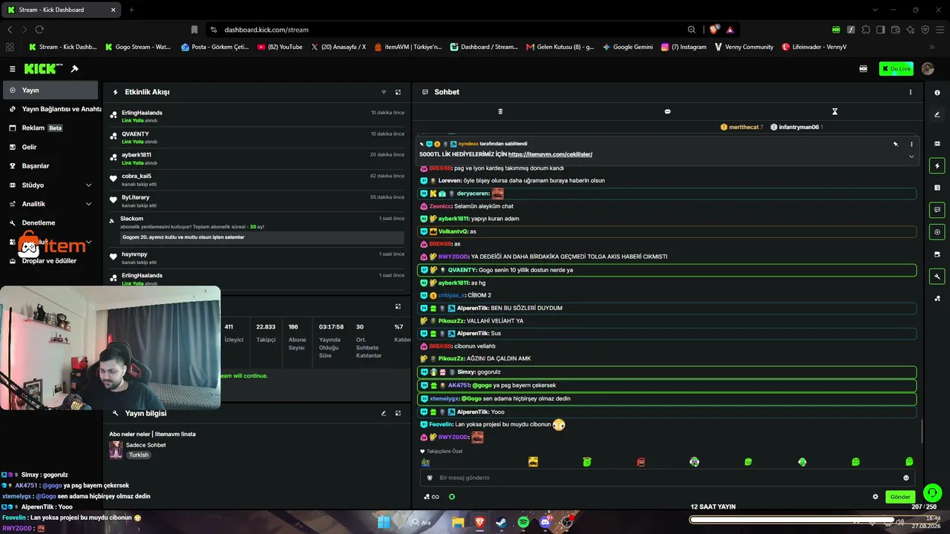The image size is (950, 534).
Task: Send the chat message with Gönder
Action: click(x=900, y=497)
